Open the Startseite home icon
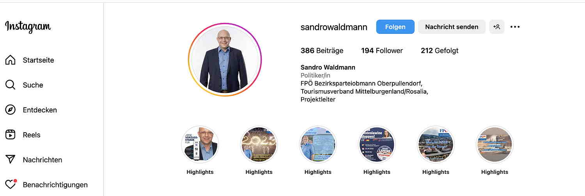The width and height of the screenshot is (585, 196). [11, 60]
